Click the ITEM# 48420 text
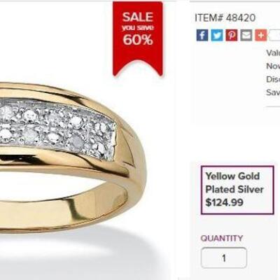The width and height of the screenshot is (280, 280). pos(225,17)
